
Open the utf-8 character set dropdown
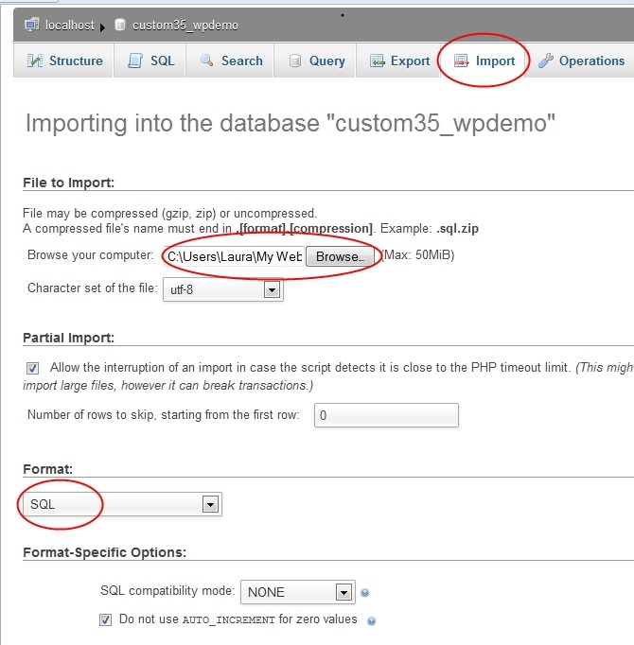tap(222, 289)
